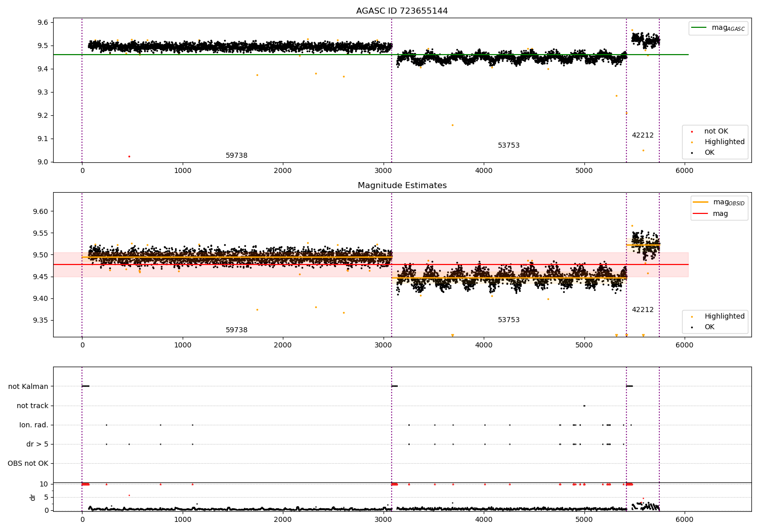
Task: Click the 10 tick on dr axis
Action: [45, 484]
